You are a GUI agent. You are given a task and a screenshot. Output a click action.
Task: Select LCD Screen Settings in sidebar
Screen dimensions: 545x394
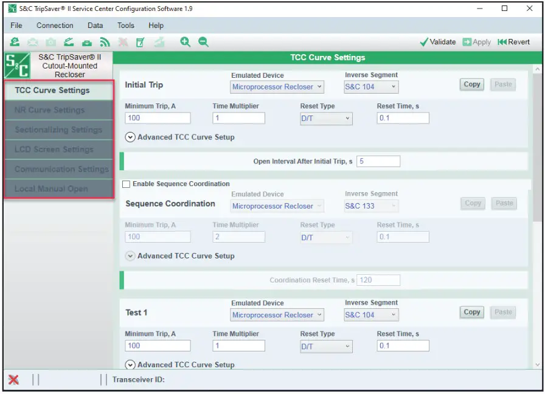59,150
